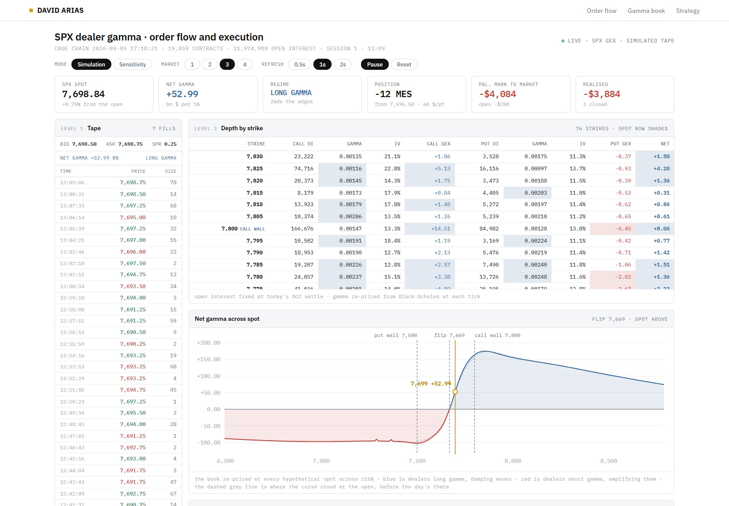The height and width of the screenshot is (506, 729).
Task: Click the -$4,084 mark to market P&L
Action: tap(497, 94)
